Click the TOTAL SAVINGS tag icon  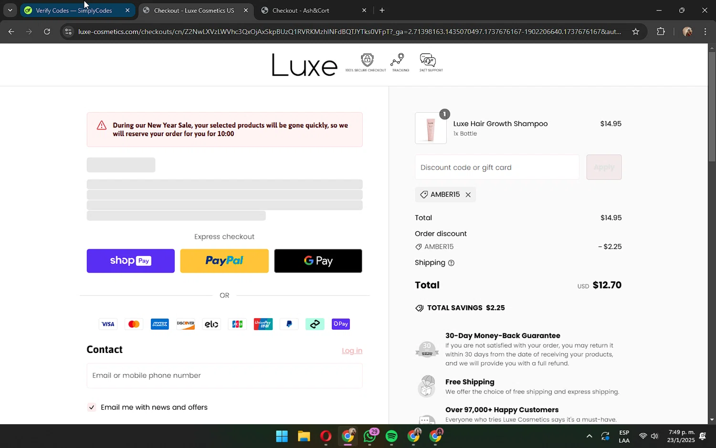(x=419, y=308)
